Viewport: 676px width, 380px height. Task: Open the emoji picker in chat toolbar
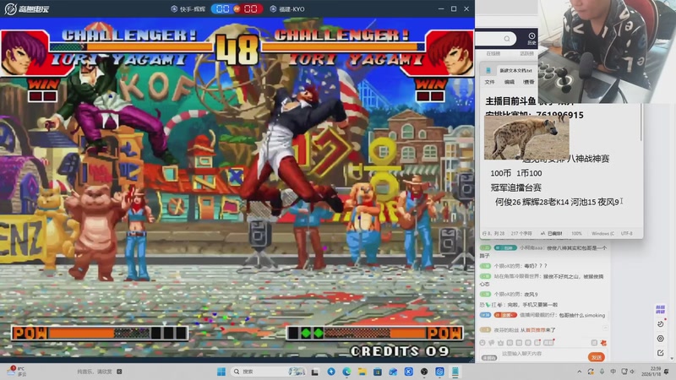coord(482,343)
